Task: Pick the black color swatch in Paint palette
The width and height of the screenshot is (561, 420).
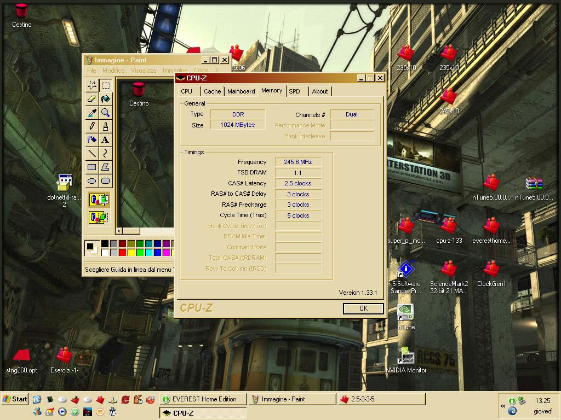Action: 105,243
